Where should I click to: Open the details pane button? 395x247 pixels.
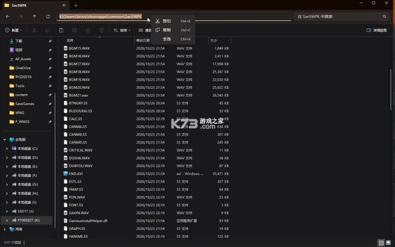click(376, 30)
